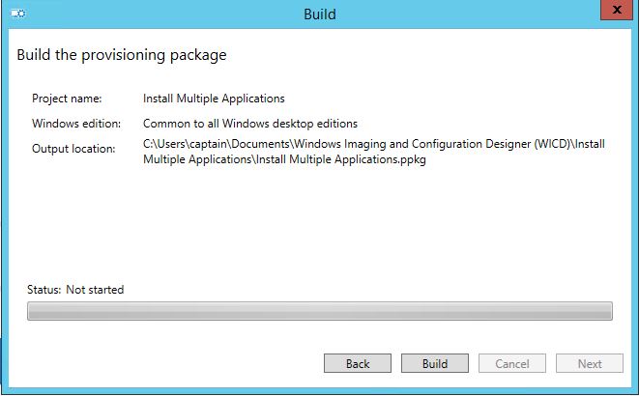Click the greyed-out Cancel button

[512, 363]
